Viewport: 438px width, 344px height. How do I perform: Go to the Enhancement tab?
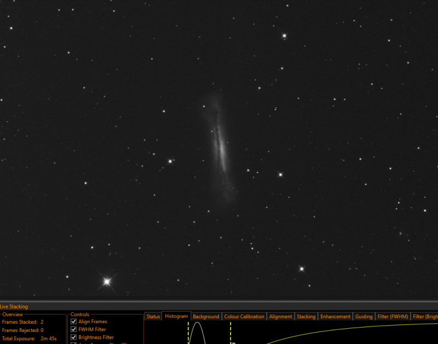point(335,316)
